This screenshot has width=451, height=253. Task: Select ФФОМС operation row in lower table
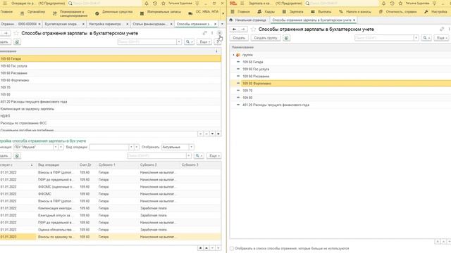pyautogui.click(x=111, y=194)
